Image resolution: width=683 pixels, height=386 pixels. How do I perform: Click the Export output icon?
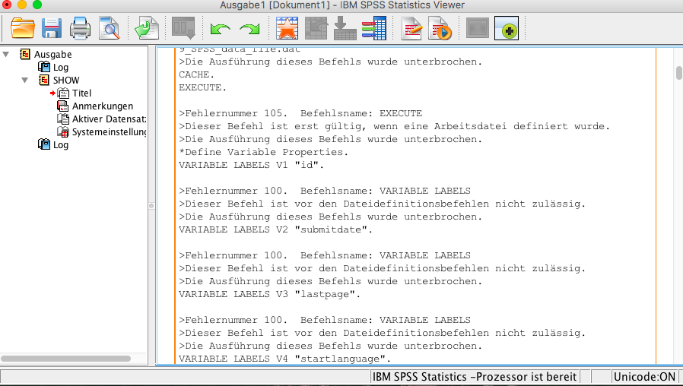[x=146, y=29]
